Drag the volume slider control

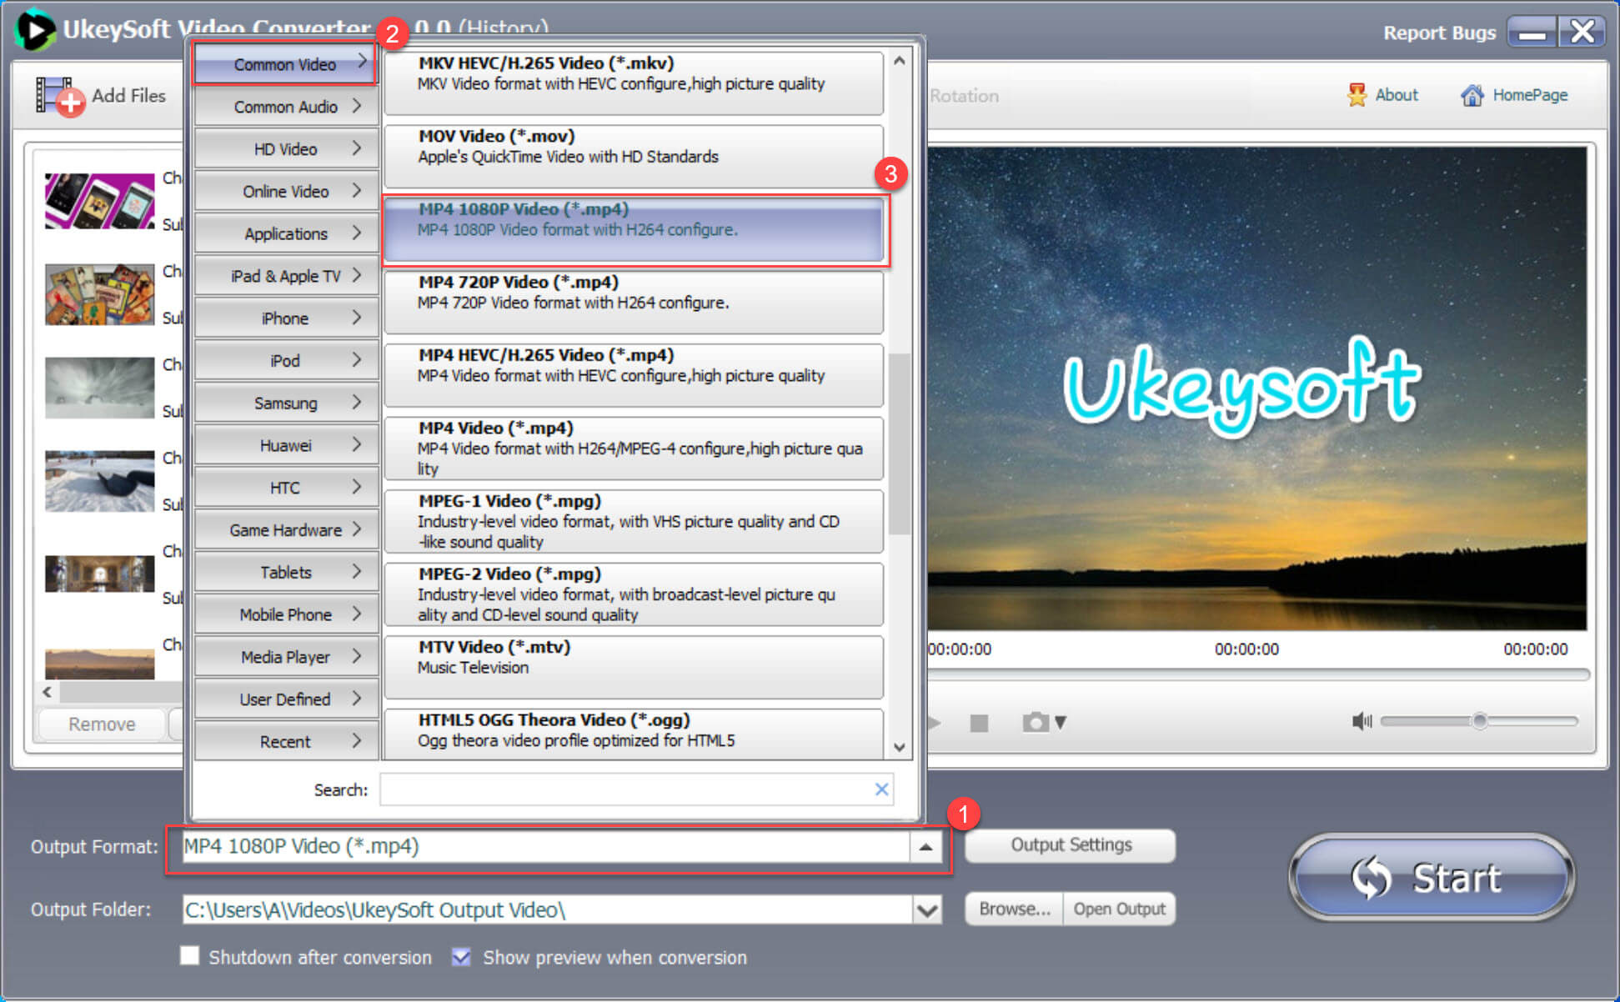click(1481, 723)
